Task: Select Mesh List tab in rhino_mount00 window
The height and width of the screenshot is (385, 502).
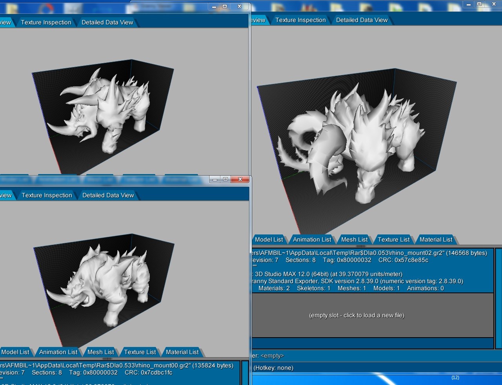Action: pyautogui.click(x=100, y=352)
